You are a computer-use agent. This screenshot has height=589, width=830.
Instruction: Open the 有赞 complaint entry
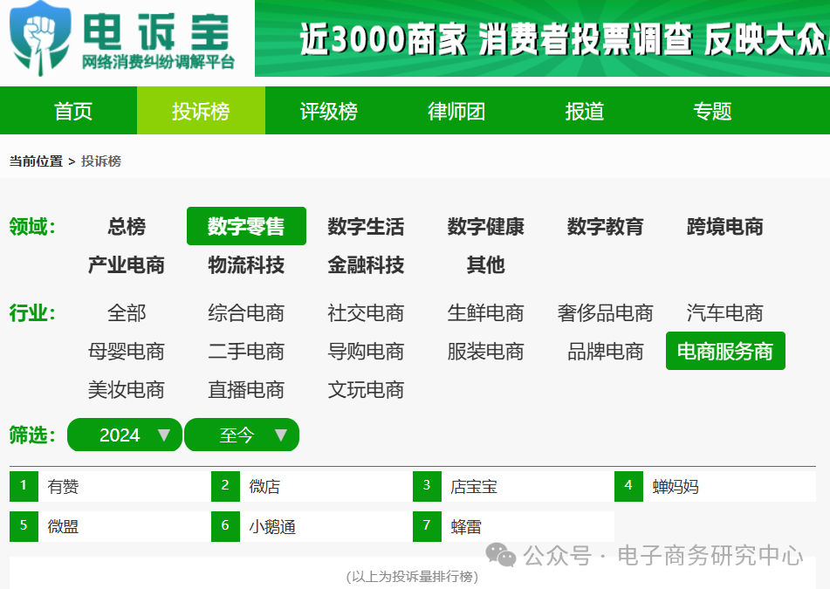coord(64,486)
